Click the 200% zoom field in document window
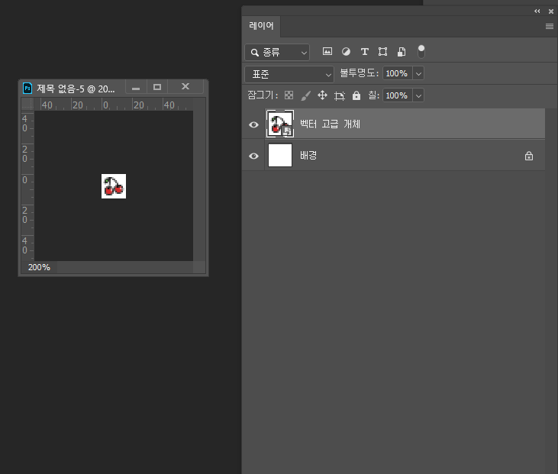 tap(39, 267)
